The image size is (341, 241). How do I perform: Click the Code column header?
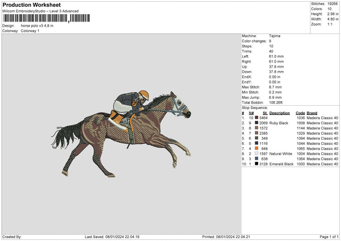[301, 113]
